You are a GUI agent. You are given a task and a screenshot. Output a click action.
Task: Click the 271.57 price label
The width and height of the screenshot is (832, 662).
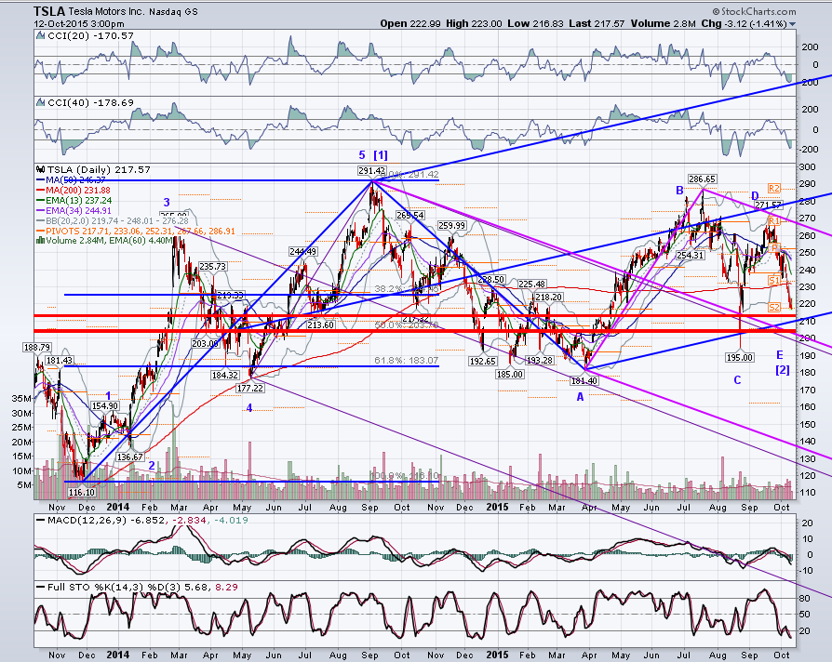click(x=769, y=205)
